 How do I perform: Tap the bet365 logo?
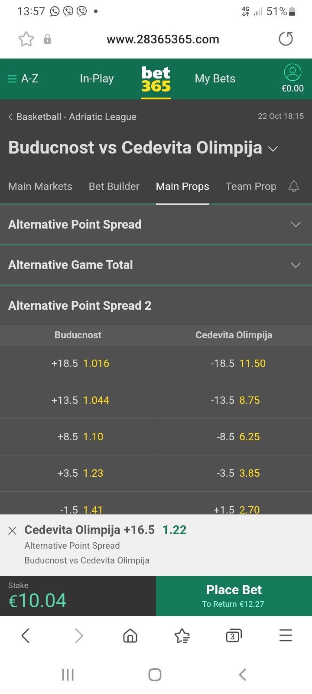[156, 79]
